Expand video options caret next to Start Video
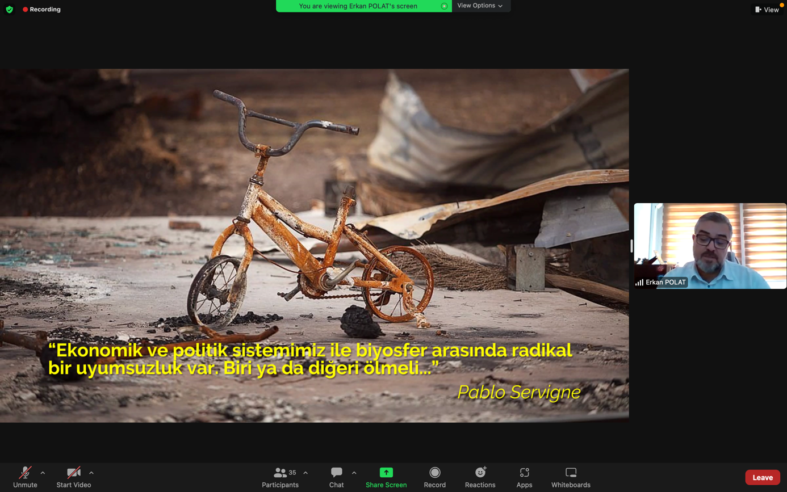 tap(91, 473)
